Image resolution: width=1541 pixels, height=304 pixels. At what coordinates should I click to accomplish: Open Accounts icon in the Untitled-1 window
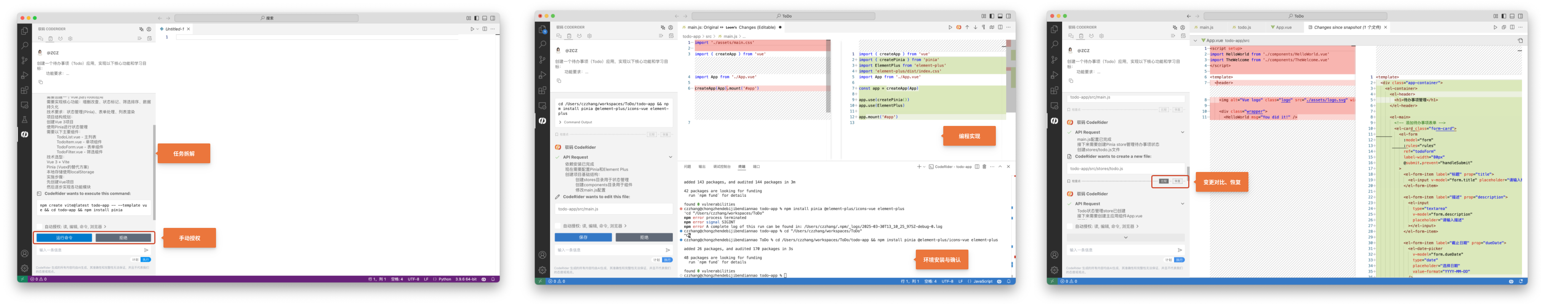[x=24, y=253]
